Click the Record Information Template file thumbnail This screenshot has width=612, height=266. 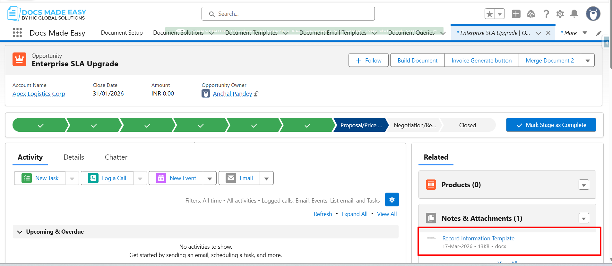pyautogui.click(x=432, y=238)
